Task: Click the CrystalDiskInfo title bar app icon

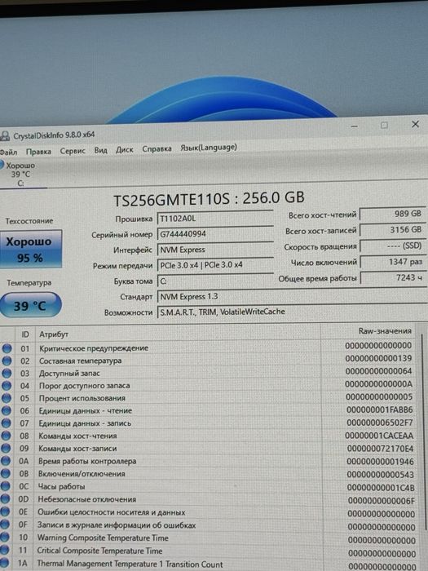Action: pyautogui.click(x=5, y=136)
